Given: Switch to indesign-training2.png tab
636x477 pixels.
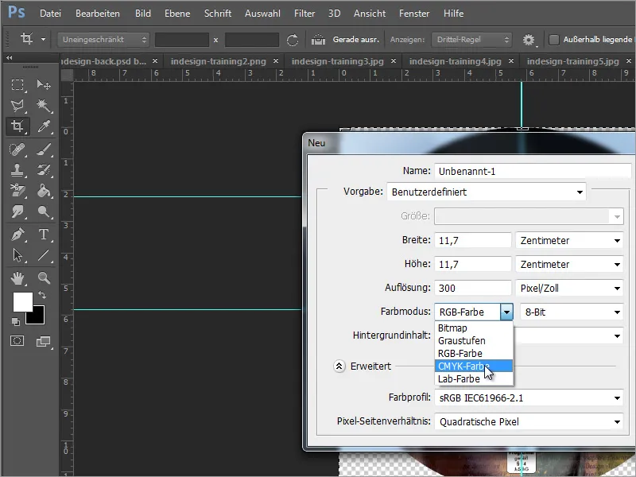Looking at the screenshot, I should (x=218, y=61).
